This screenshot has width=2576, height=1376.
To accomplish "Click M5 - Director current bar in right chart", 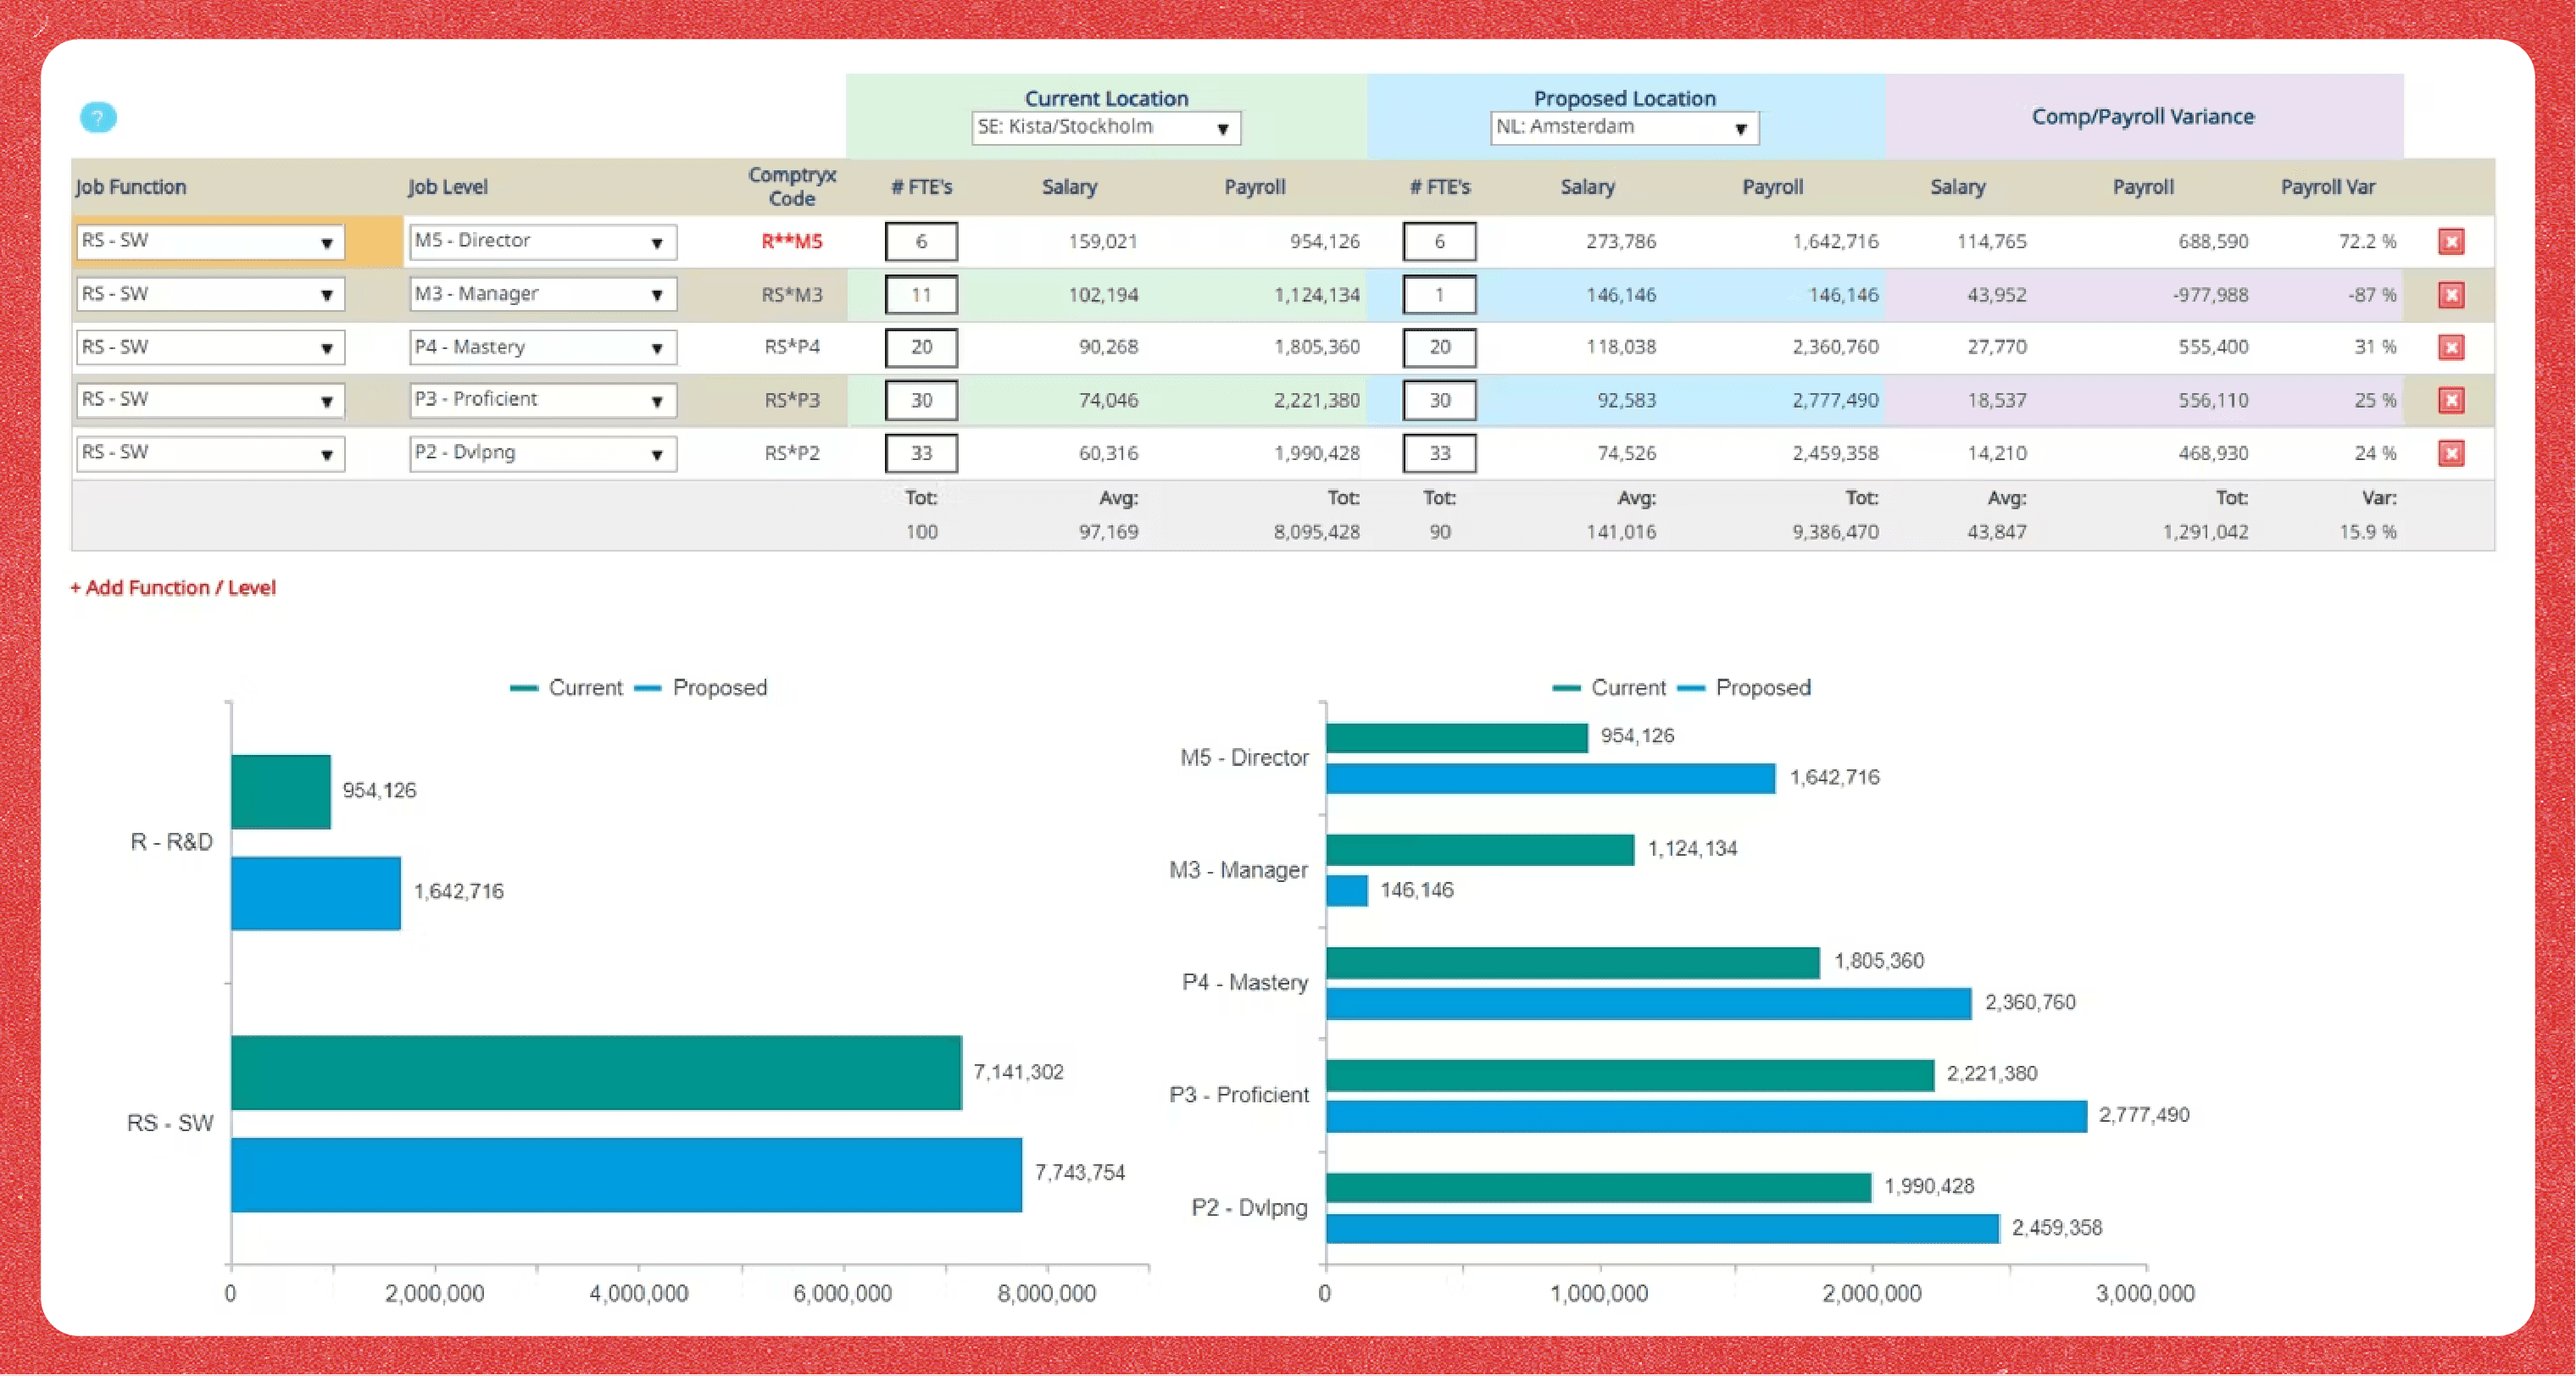I will coord(1456,737).
